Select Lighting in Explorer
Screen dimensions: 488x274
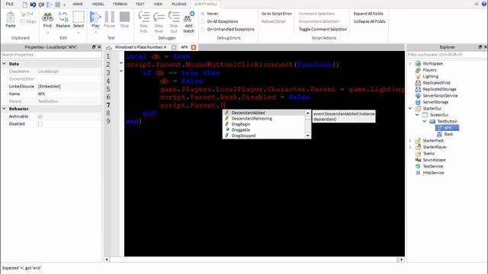[x=430, y=76]
